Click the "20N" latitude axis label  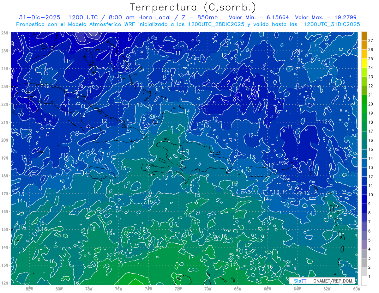coord(4,140)
